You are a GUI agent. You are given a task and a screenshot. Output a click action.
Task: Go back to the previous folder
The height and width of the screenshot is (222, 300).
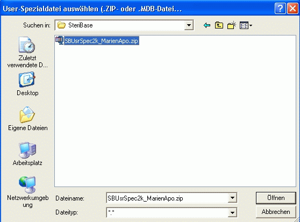207,25
